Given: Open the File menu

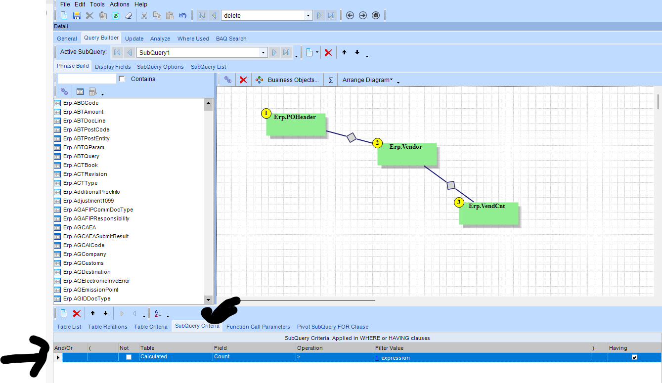Looking at the screenshot, I should pyautogui.click(x=65, y=4).
